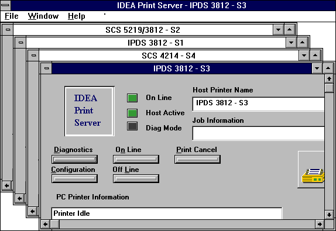336x231 pixels.
Task: Click the S3 vertical scrollbar thumb
Action: coord(330,88)
